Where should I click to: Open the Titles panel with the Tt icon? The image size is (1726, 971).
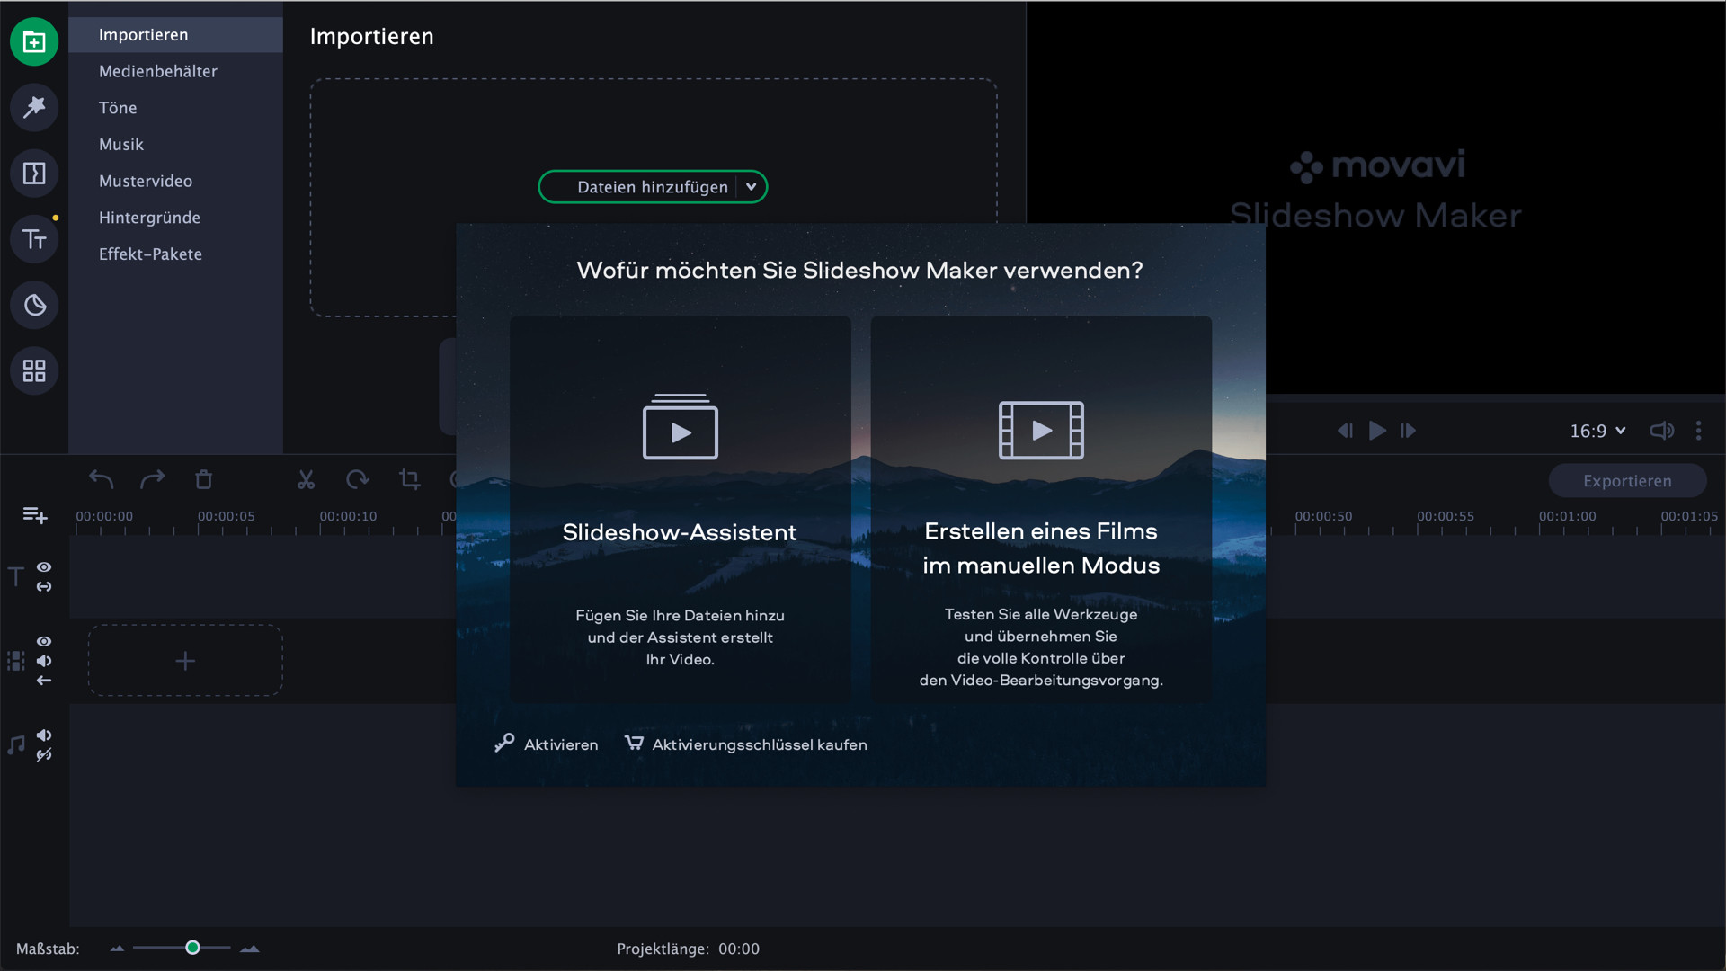point(33,238)
